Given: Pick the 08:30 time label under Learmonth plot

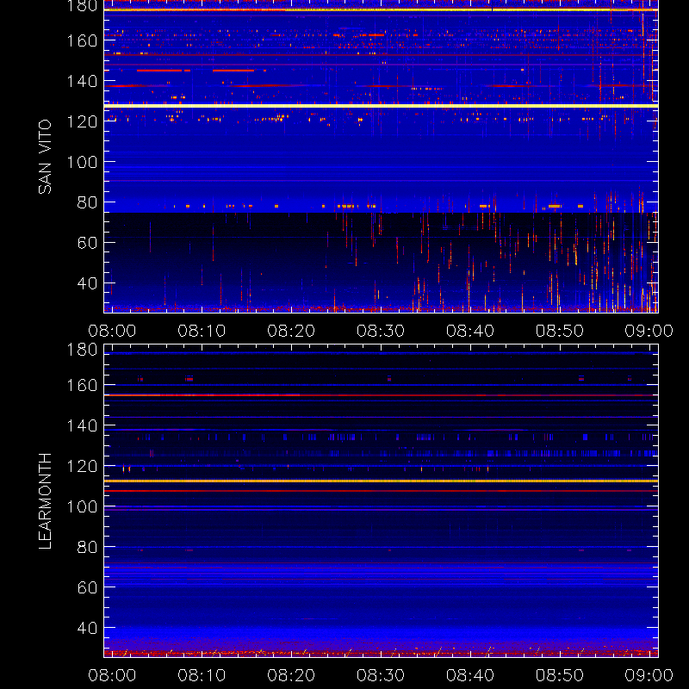Looking at the screenshot, I should click(381, 675).
